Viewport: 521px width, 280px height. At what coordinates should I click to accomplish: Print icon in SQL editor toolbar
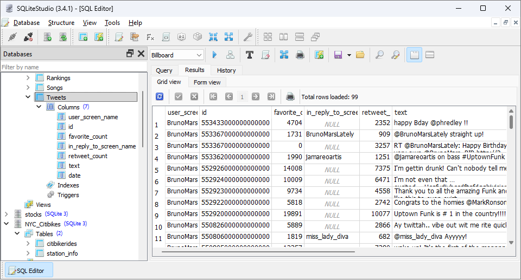(300, 55)
